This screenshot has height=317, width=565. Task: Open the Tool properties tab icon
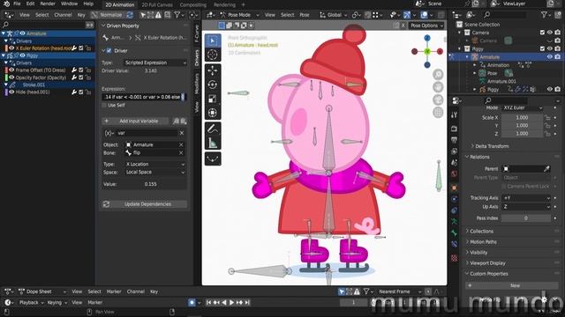pos(454,114)
